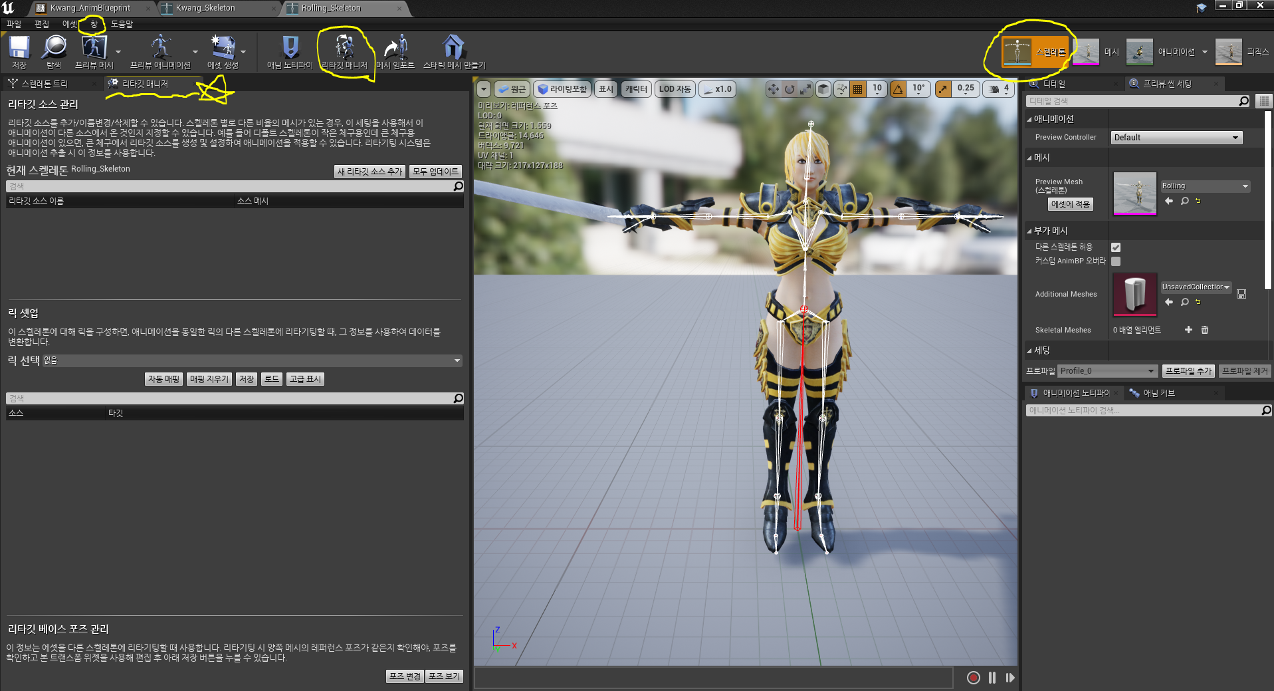Use selected asset arrow for Preview Mesh
The height and width of the screenshot is (691, 1274).
click(x=1169, y=201)
